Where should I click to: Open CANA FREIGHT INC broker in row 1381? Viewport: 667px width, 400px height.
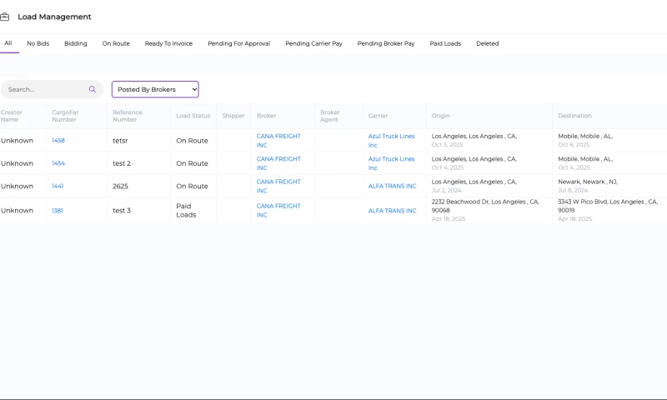tap(278, 210)
